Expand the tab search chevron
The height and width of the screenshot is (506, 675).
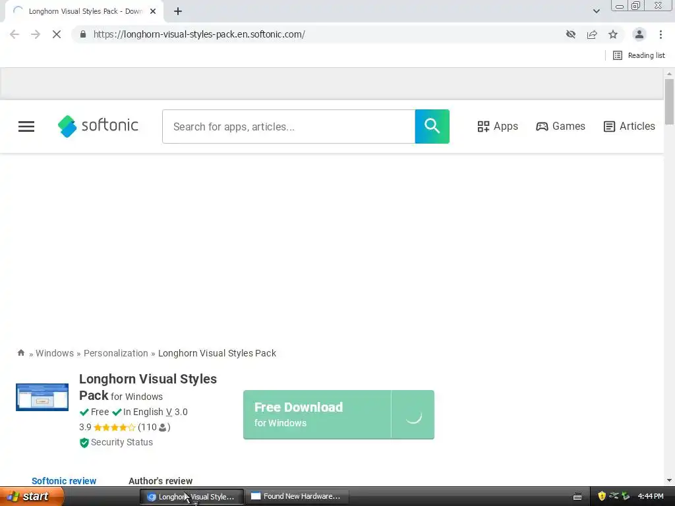(596, 11)
